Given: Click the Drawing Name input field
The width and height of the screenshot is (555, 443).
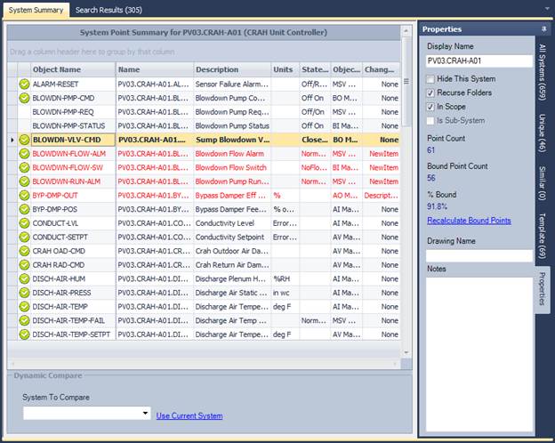Looking at the screenshot, I should click(479, 256).
